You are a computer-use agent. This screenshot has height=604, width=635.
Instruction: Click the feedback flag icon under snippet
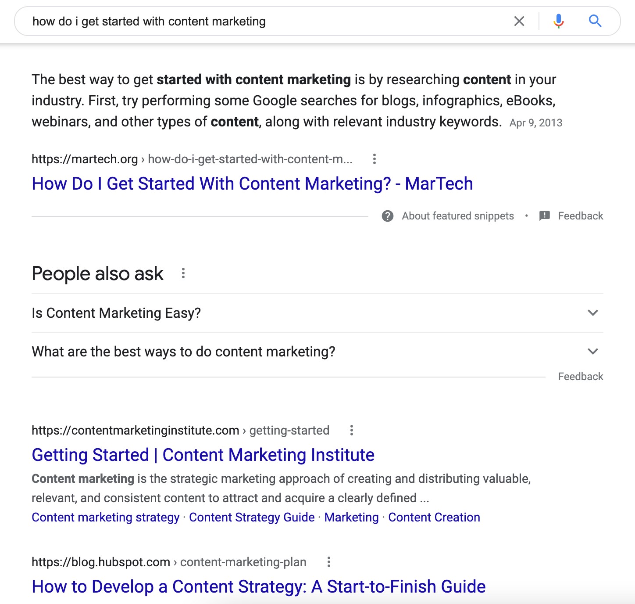pyautogui.click(x=545, y=216)
